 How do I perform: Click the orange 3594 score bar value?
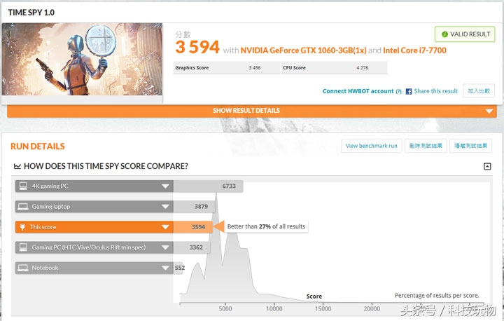pyautogui.click(x=198, y=227)
